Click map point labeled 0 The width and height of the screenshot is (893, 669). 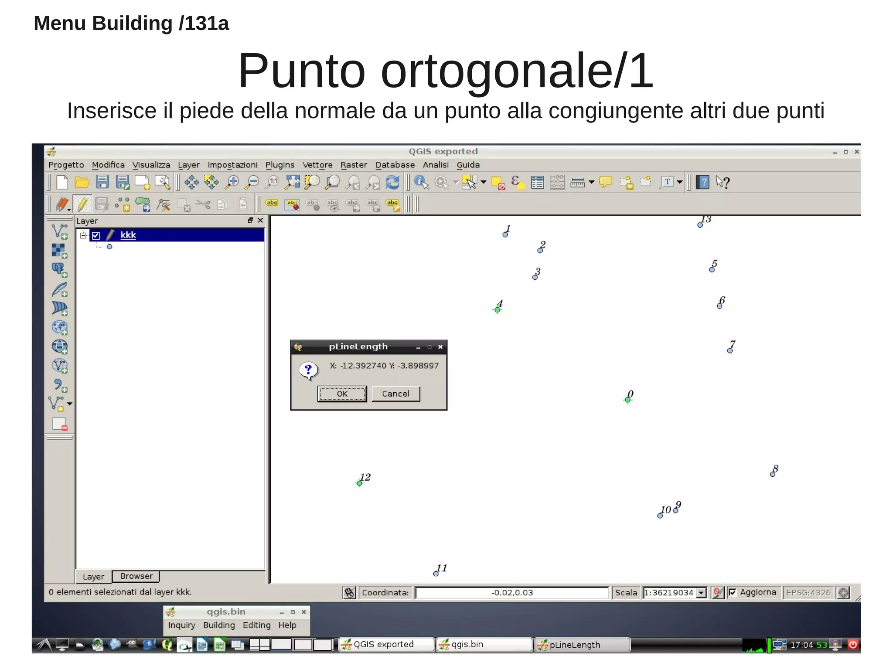628,400
